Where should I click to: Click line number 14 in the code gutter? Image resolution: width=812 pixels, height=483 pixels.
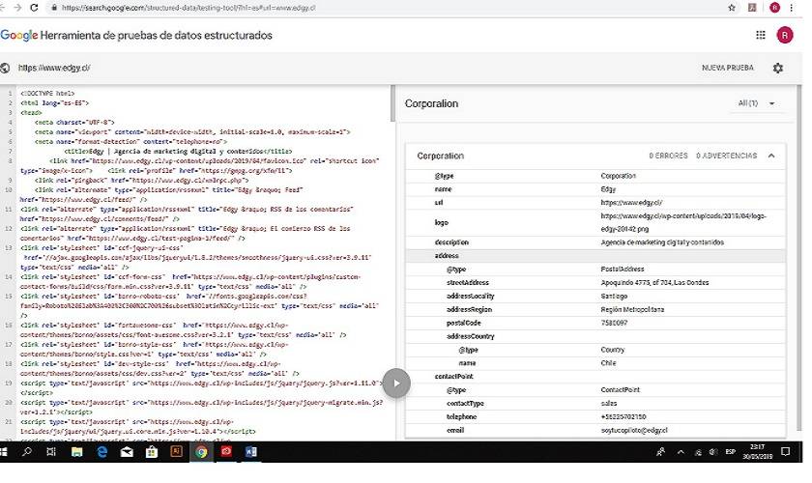[9, 277]
